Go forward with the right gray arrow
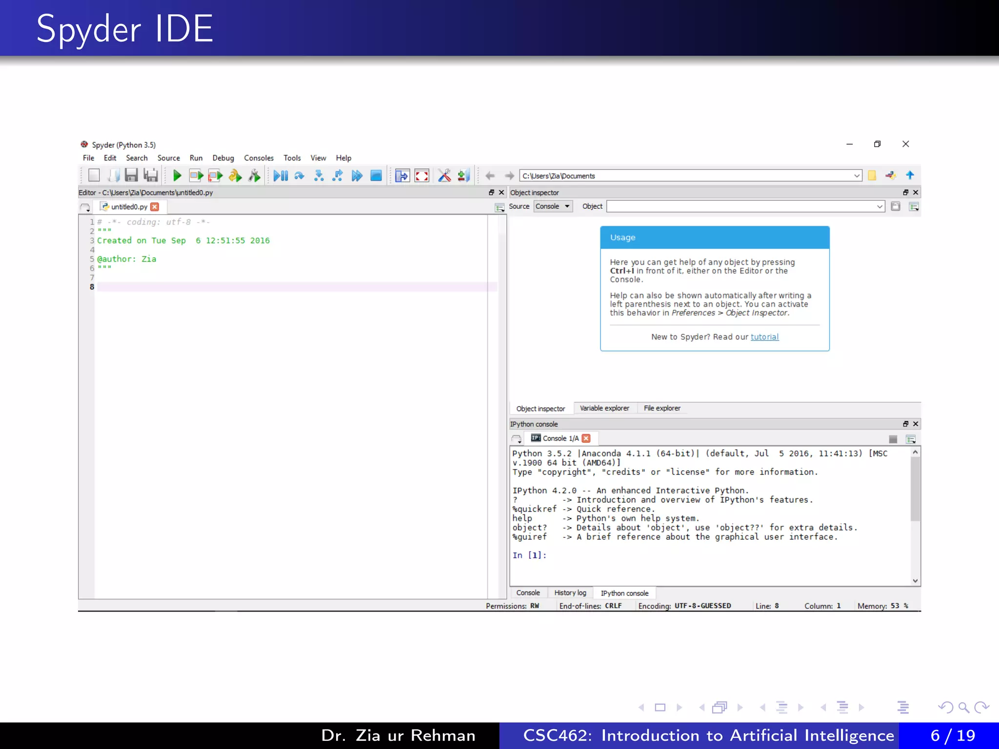Screen dimensions: 999x749 coord(510,176)
